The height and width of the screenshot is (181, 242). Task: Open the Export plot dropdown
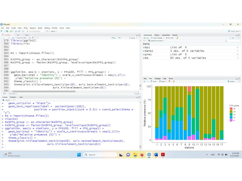coord(163,81)
